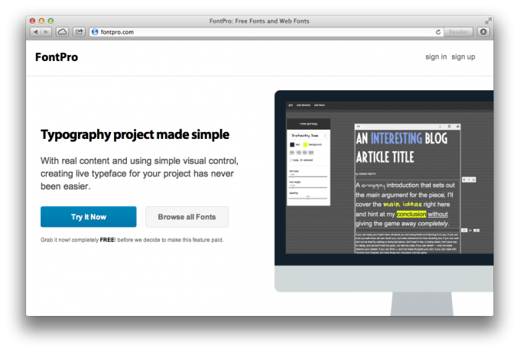Click the Share button in Safari toolbar
The height and width of the screenshot is (352, 520).
79,32
